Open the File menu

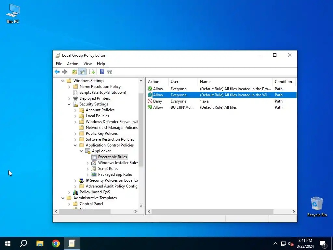point(59,64)
